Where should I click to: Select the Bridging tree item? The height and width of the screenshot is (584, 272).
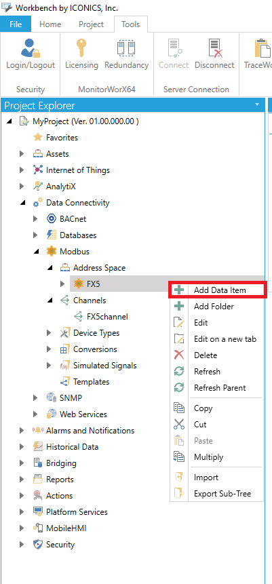(61, 463)
